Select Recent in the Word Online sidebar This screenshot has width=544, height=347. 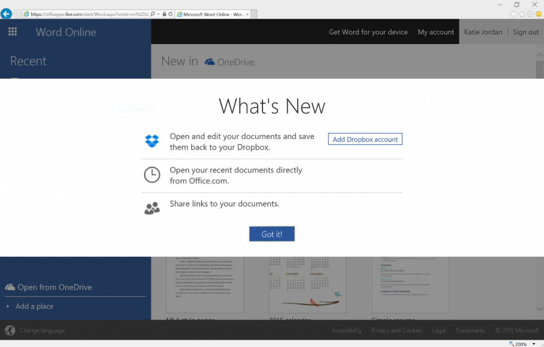pos(29,61)
